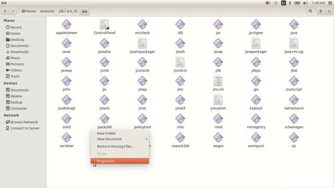Open the documents device

[x=17, y=90]
